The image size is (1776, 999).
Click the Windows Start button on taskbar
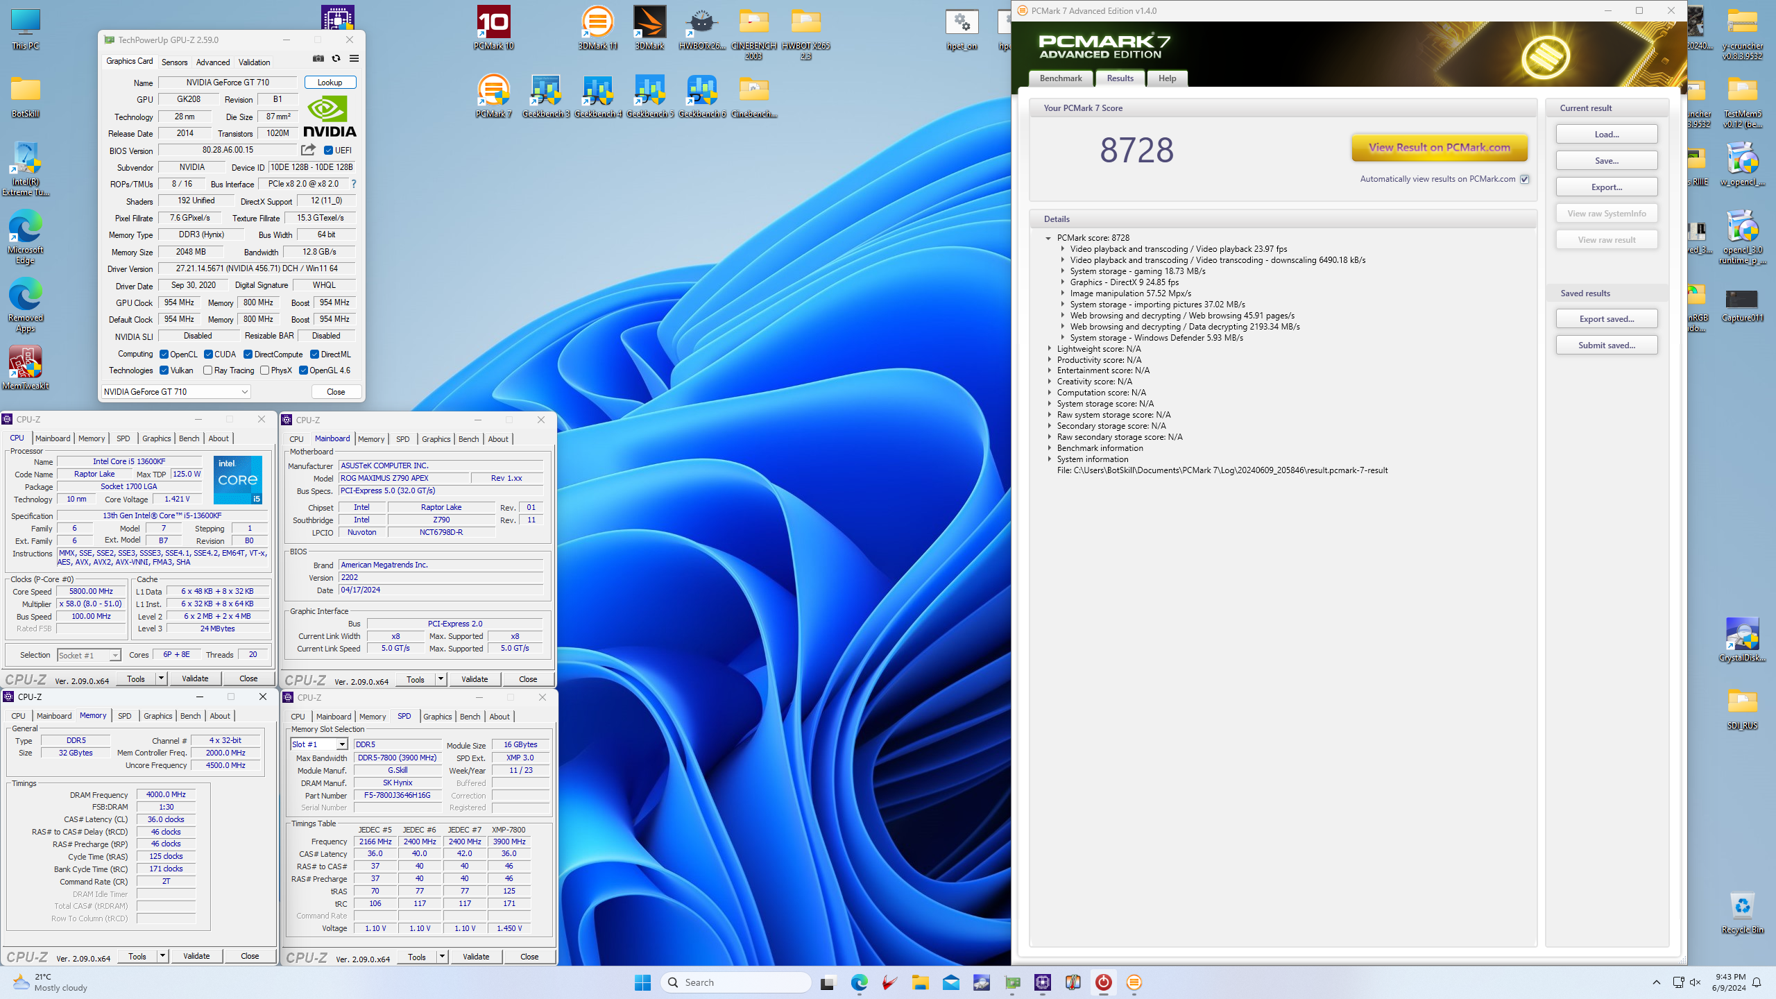[642, 982]
